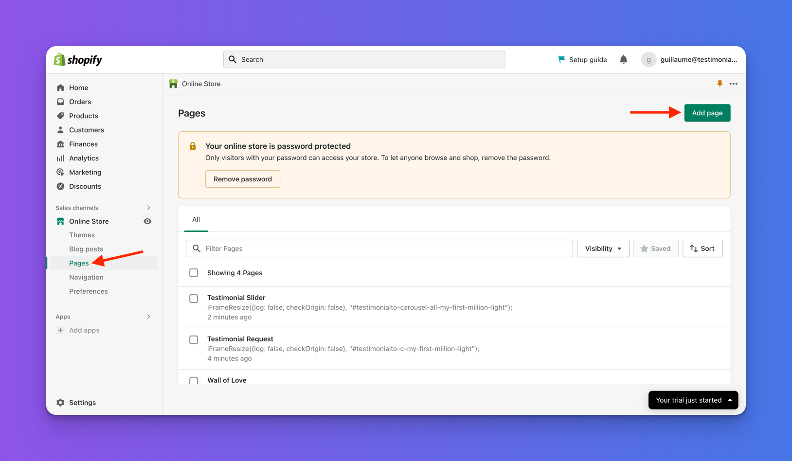
Task: Click the Remove password button
Action: (242, 179)
